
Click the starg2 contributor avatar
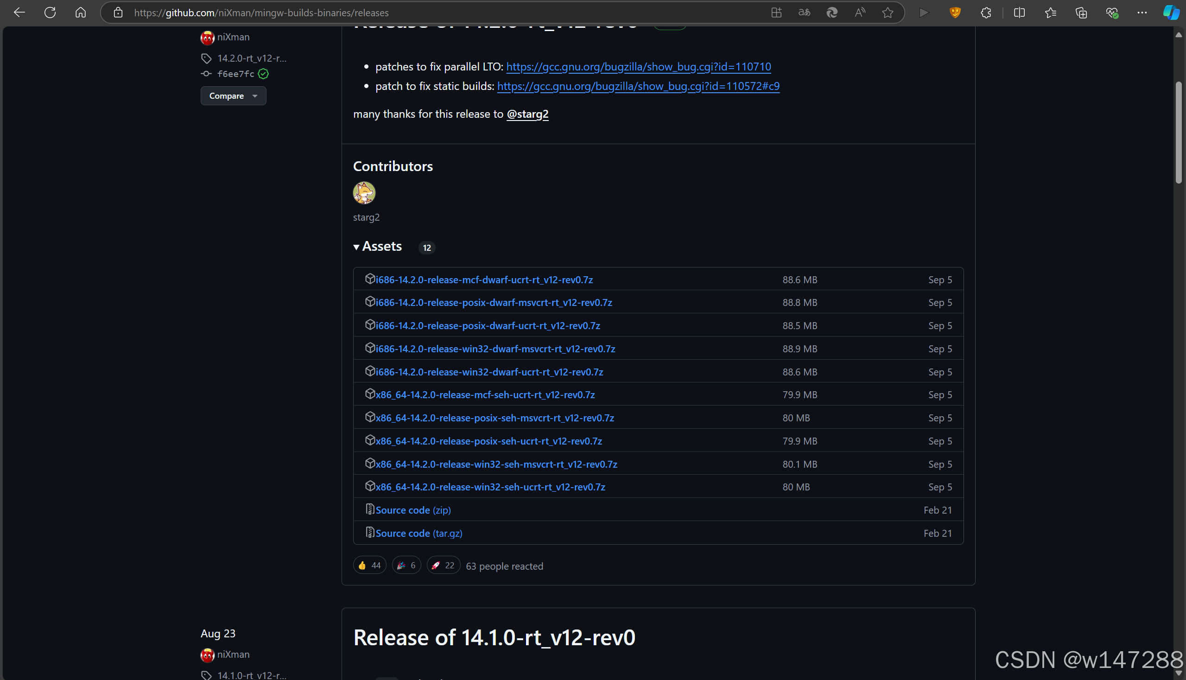point(364,193)
